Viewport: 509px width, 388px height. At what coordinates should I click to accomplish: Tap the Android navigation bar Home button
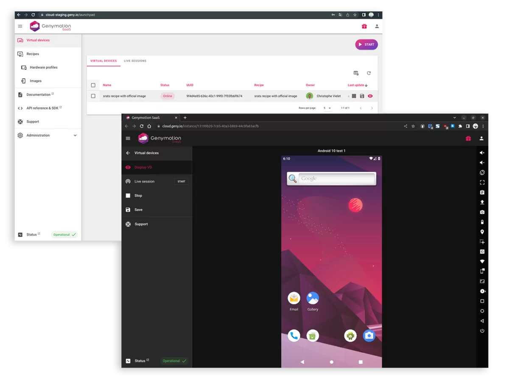click(332, 362)
